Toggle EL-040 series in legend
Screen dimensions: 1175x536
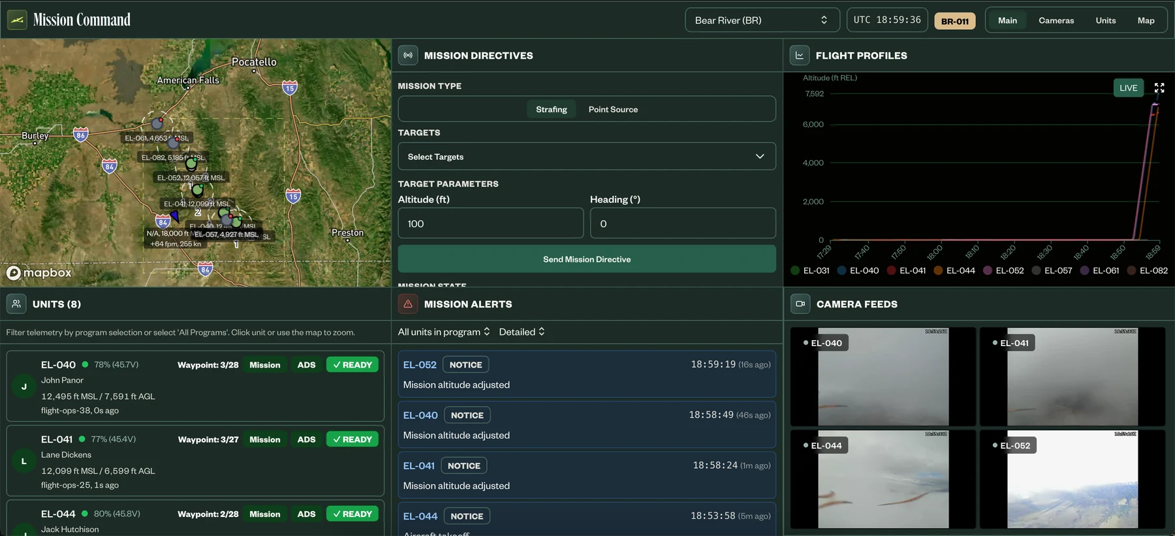(858, 270)
